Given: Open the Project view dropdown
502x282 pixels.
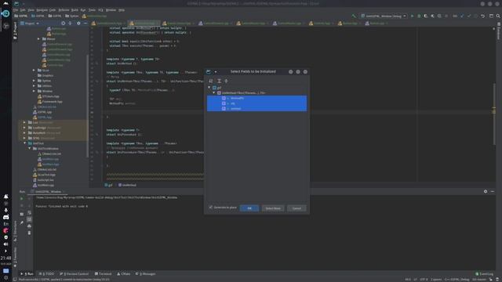Looking at the screenshot, I should (30, 23).
